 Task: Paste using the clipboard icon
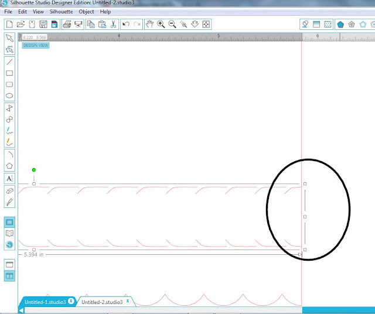tap(102, 24)
